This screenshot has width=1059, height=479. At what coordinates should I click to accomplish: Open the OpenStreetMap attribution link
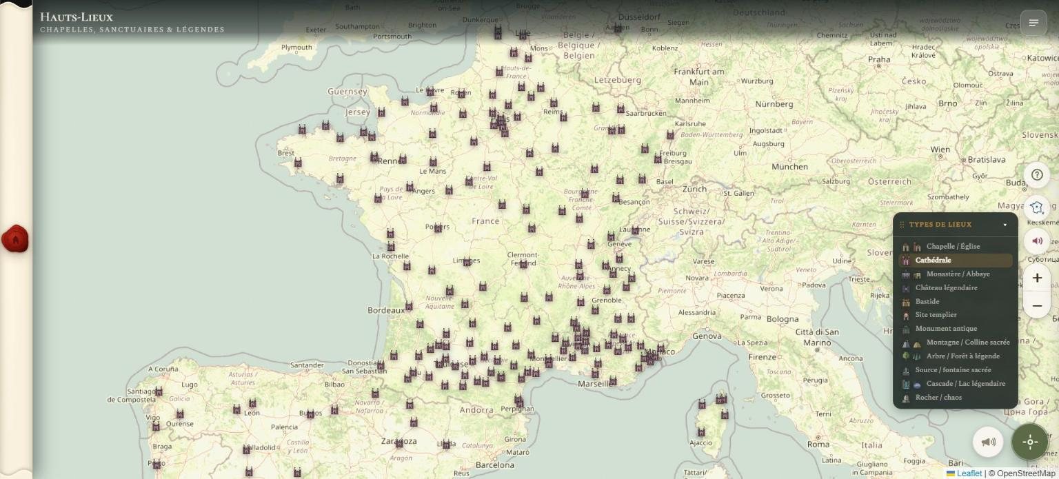click(x=1026, y=473)
